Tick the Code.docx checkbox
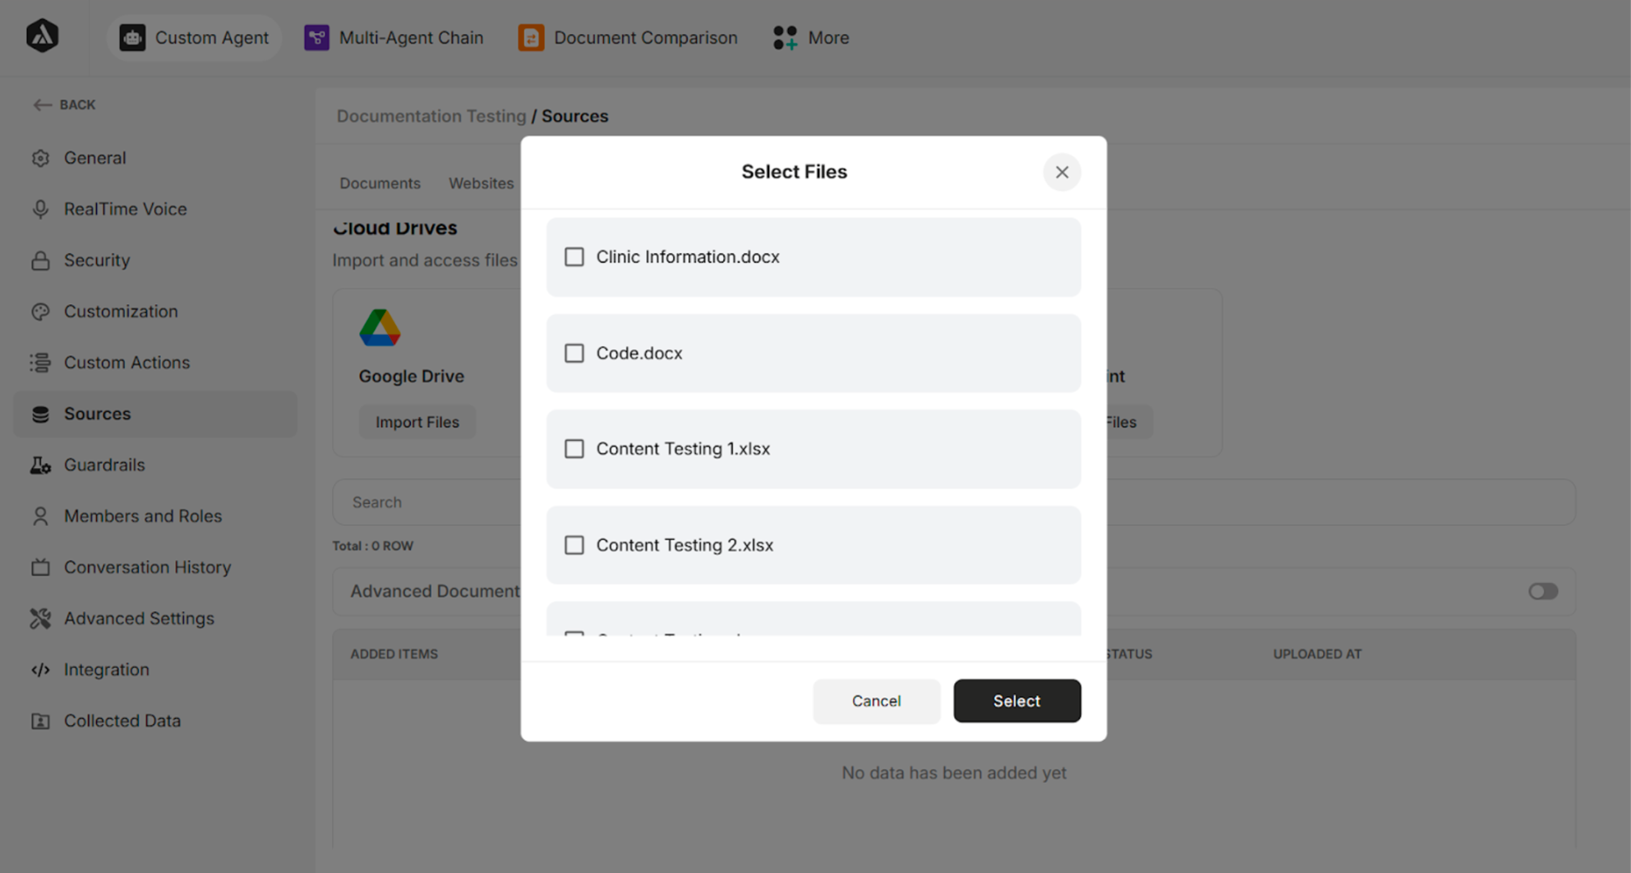Viewport: 1631px width, 873px height. pyautogui.click(x=574, y=353)
